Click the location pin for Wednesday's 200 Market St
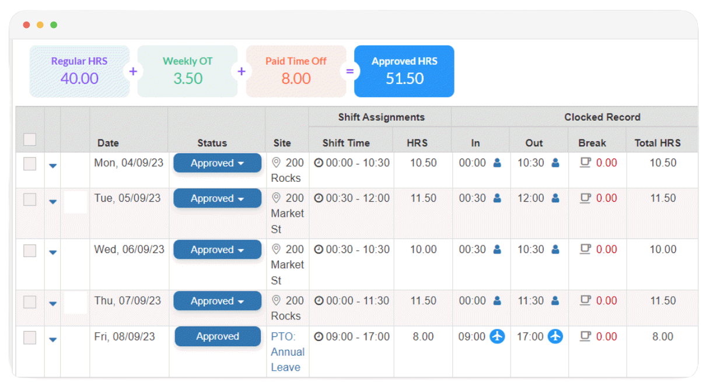This screenshot has width=706, height=383. pos(277,249)
